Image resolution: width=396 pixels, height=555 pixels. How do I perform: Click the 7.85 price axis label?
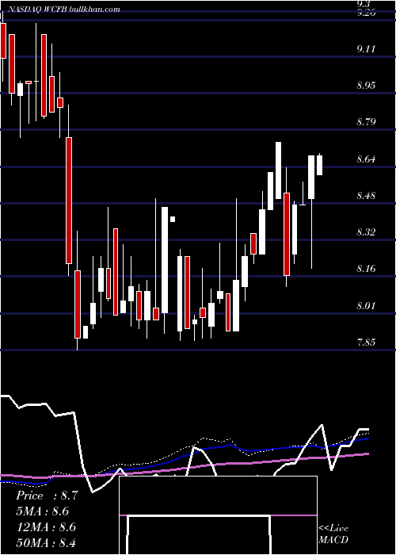(x=366, y=343)
